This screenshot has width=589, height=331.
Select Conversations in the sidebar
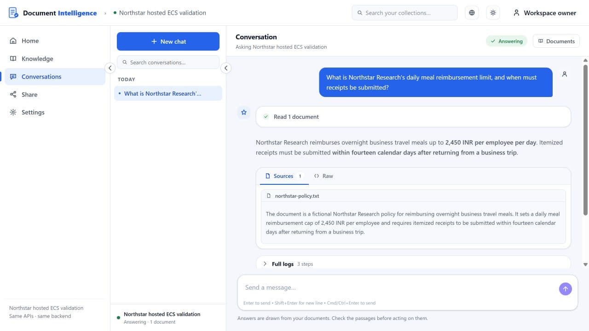(x=55, y=77)
